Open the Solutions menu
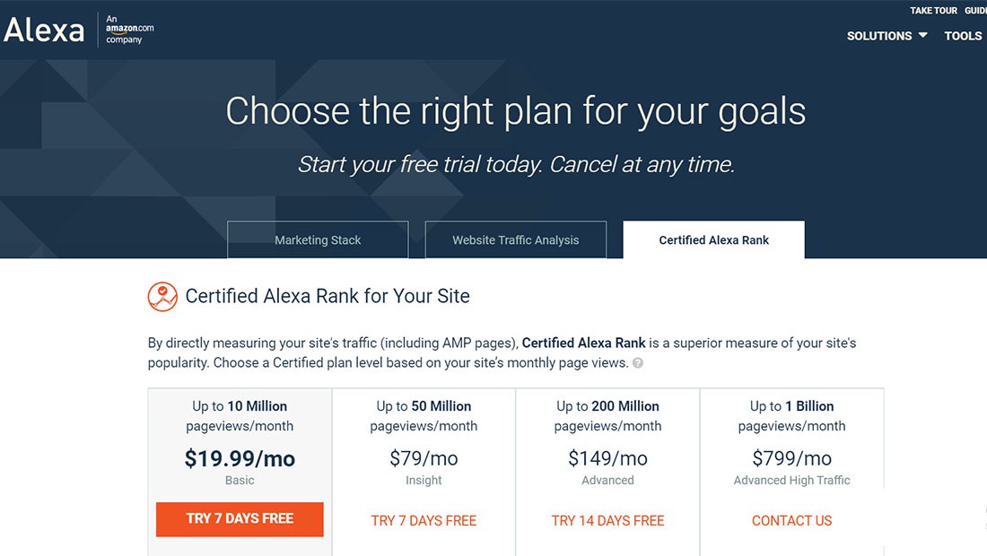Viewport: 987px width, 556px height. pos(878,36)
